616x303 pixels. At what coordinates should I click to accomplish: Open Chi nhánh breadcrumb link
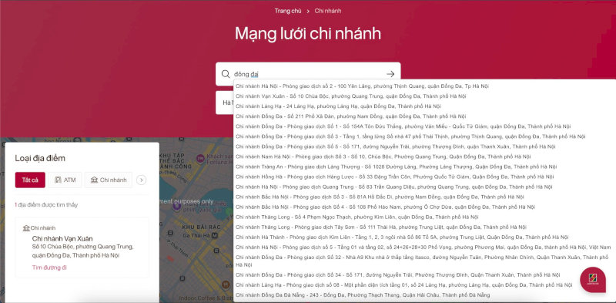pos(328,11)
